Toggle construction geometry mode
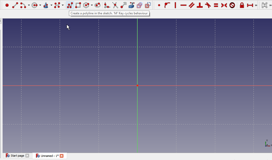This screenshot has height=160, width=272. click(x=148, y=5)
